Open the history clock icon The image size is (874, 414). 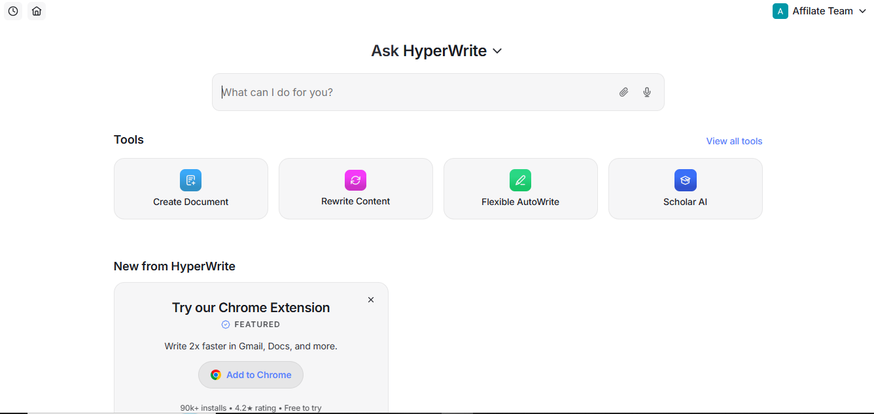(13, 11)
